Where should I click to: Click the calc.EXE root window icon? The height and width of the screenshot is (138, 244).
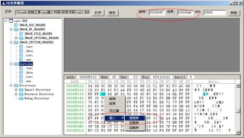pyautogui.click(x=11, y=21)
